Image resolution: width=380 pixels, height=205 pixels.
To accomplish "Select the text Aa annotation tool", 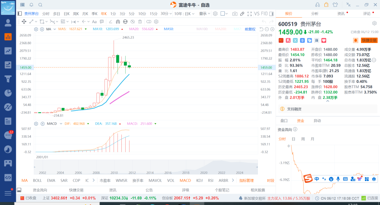I will pyautogui.click(x=94, y=21).
